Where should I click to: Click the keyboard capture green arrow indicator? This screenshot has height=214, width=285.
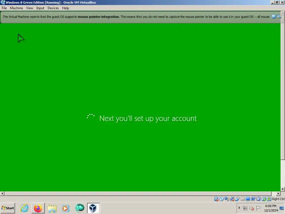[x=269, y=199]
